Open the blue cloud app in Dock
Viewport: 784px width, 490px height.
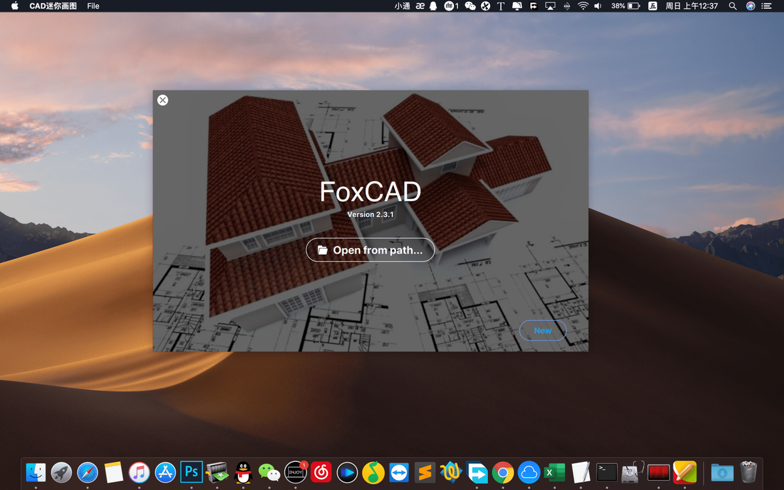click(x=529, y=472)
